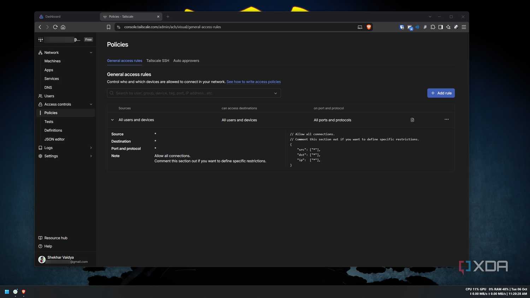Open the rule's three-dot options menu
The height and width of the screenshot is (298, 530).
[x=447, y=120]
